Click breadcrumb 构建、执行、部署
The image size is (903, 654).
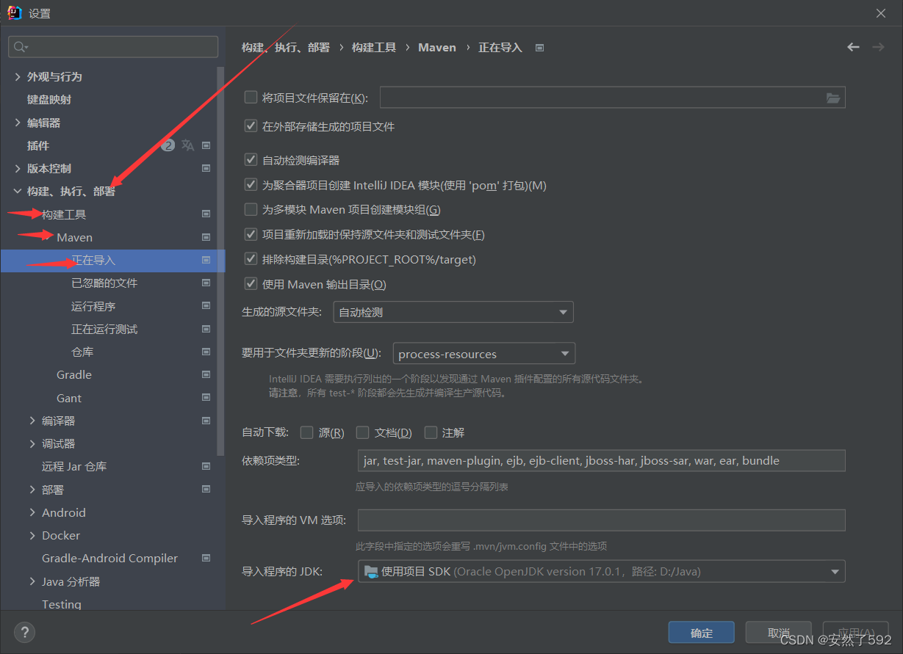286,47
